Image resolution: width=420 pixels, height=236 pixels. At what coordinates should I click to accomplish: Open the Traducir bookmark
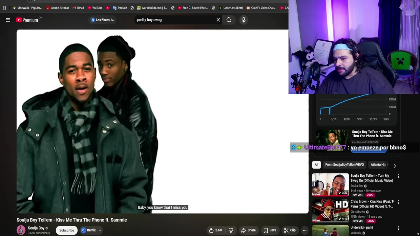(120, 8)
